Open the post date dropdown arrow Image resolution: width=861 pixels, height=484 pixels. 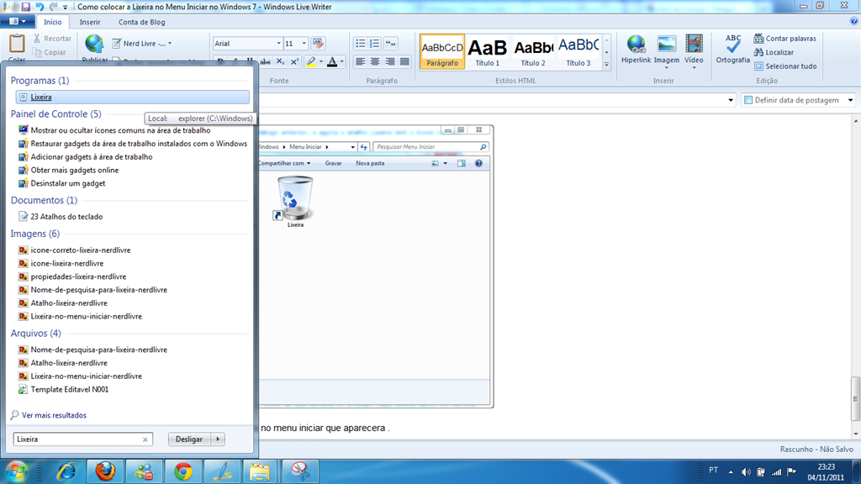click(x=850, y=100)
